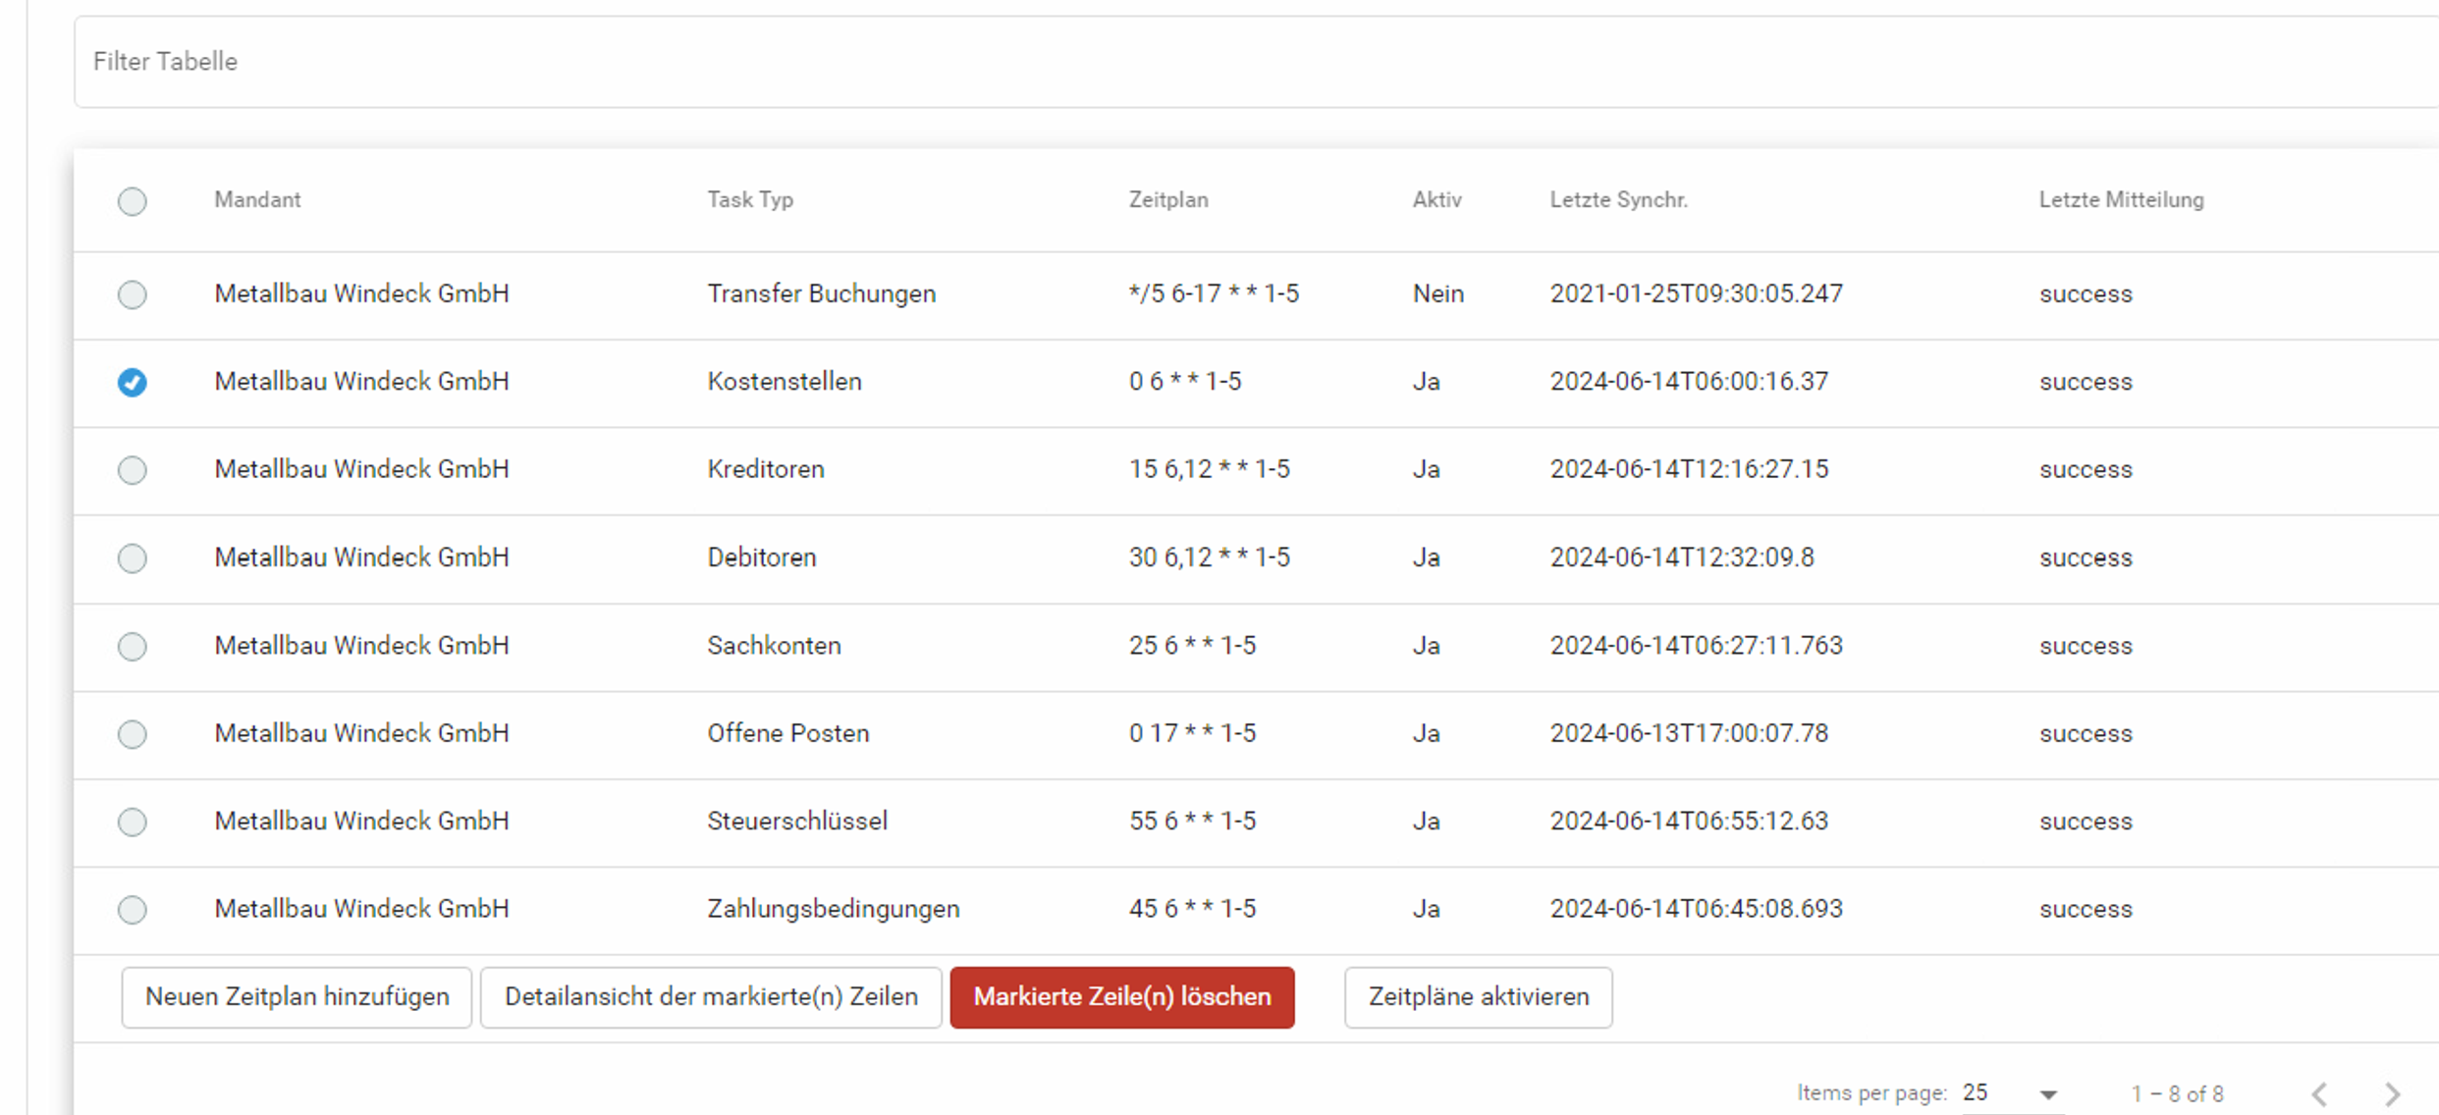Click Neuen Zeitplan hinzufügen button
This screenshot has width=2439, height=1115.
[x=297, y=997]
